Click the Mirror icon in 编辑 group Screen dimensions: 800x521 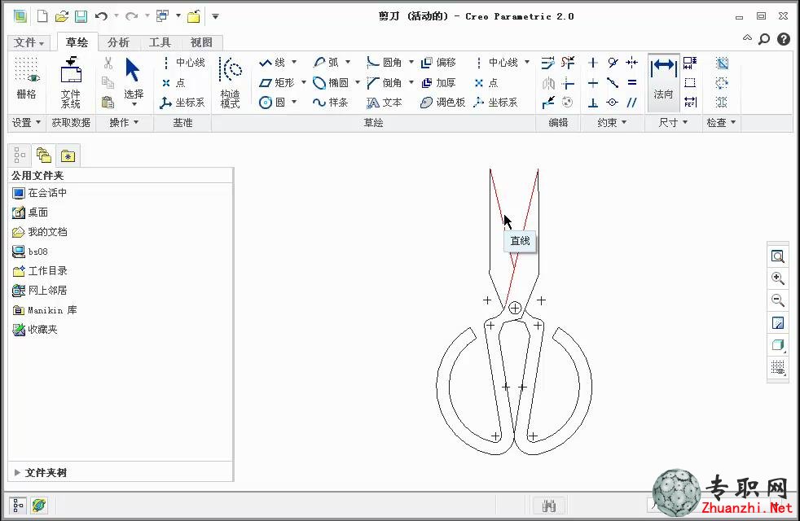pyautogui.click(x=548, y=82)
